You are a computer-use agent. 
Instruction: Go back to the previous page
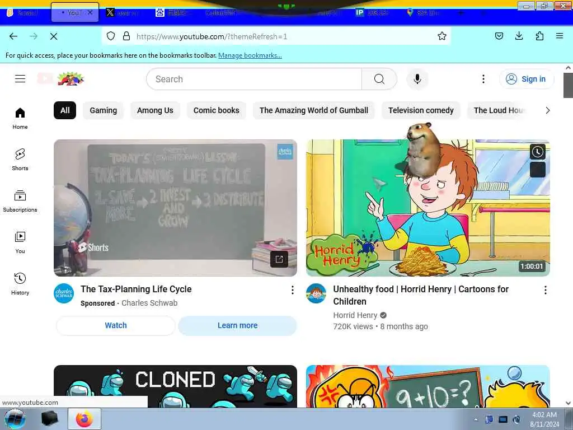13,36
